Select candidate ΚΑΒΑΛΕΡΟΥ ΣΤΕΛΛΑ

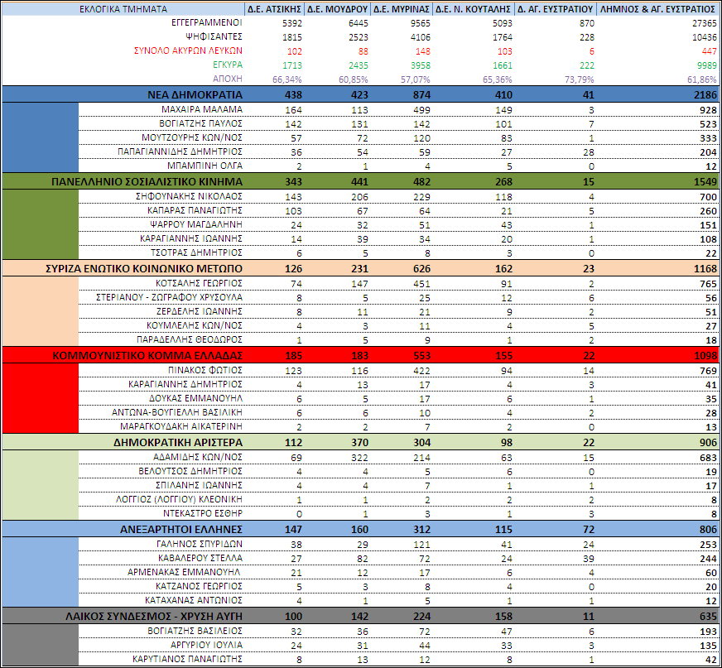point(200,558)
